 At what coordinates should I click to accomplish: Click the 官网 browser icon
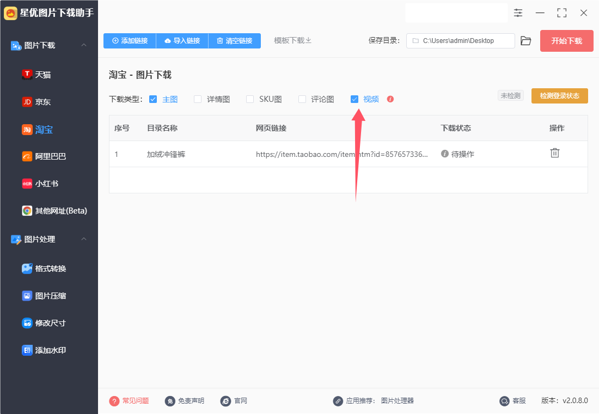click(x=226, y=401)
